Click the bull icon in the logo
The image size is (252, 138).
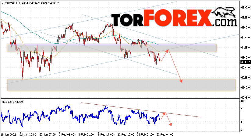pyautogui.click(x=224, y=12)
